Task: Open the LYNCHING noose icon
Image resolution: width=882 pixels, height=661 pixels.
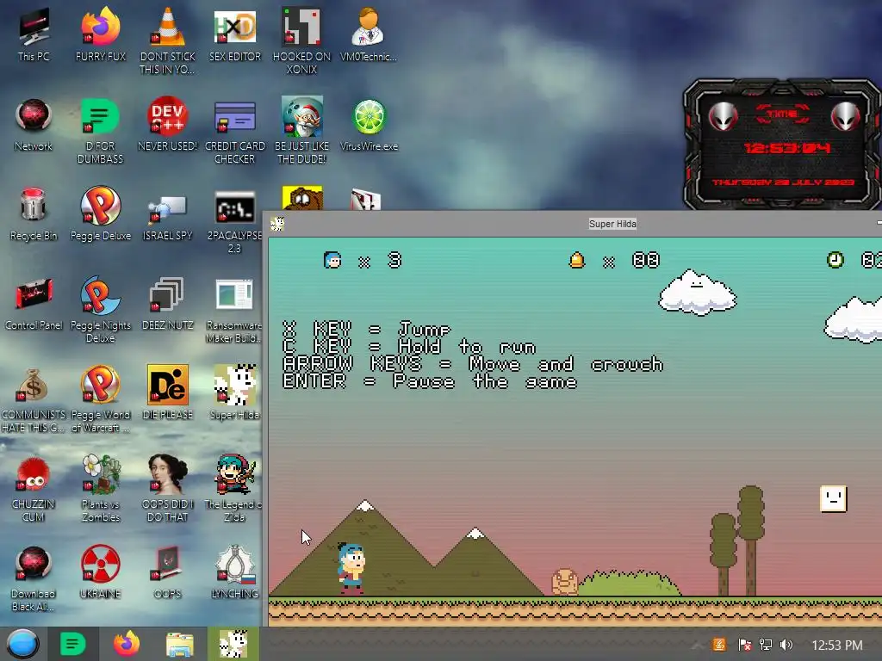Action: [x=235, y=571]
